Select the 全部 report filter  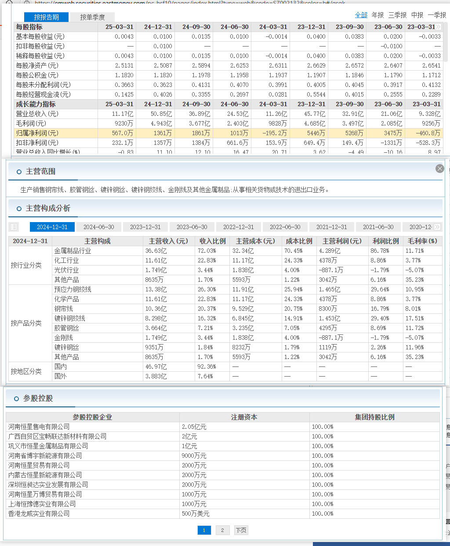361,15
